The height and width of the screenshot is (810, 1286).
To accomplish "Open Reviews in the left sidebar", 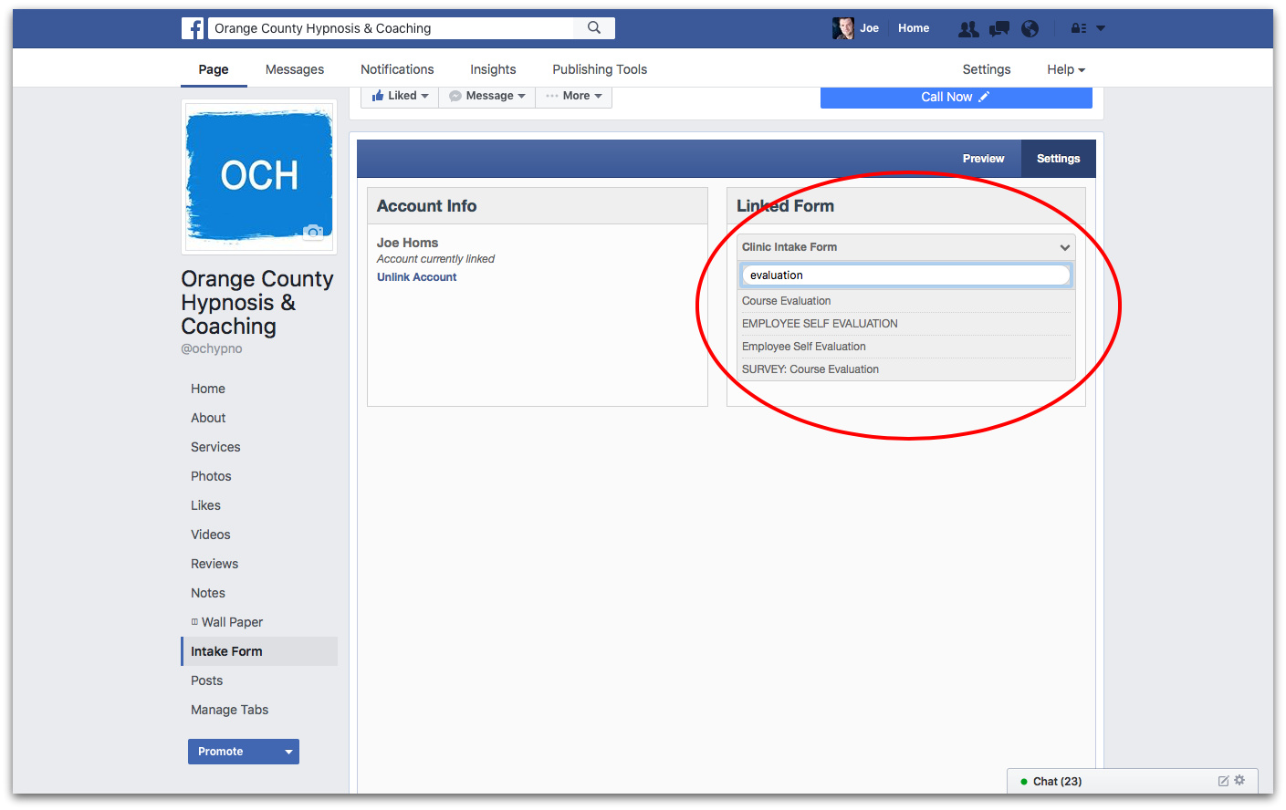I will click(x=214, y=564).
